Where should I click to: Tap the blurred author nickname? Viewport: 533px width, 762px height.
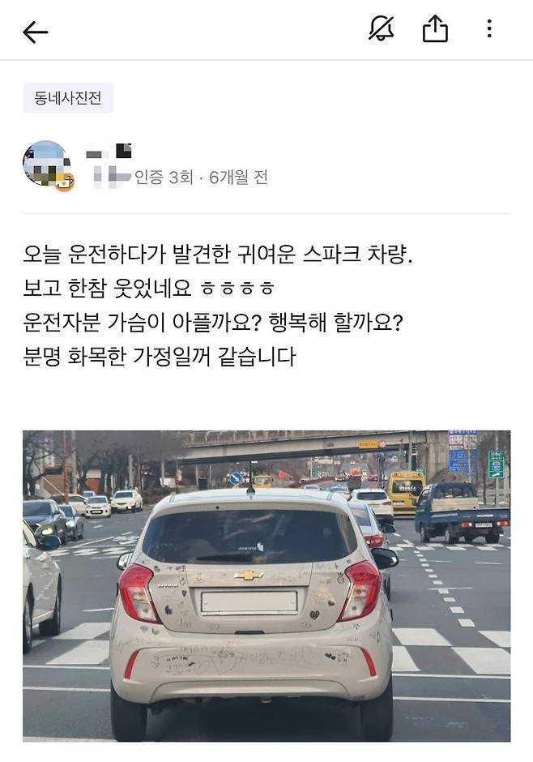pos(109,151)
